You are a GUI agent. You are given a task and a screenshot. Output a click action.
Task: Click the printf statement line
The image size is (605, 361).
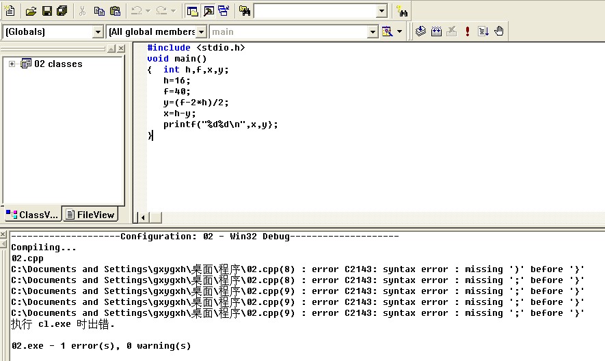(220, 124)
